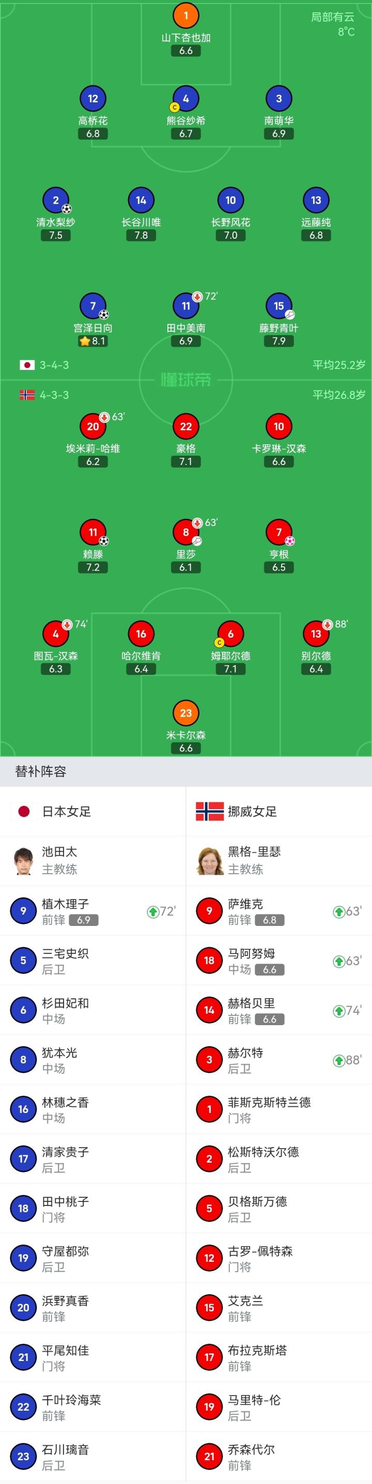Select Norway goalkeeper 米卡尔森 number 23 icon
Viewport: 372px width, 1484px height.
tap(185, 713)
